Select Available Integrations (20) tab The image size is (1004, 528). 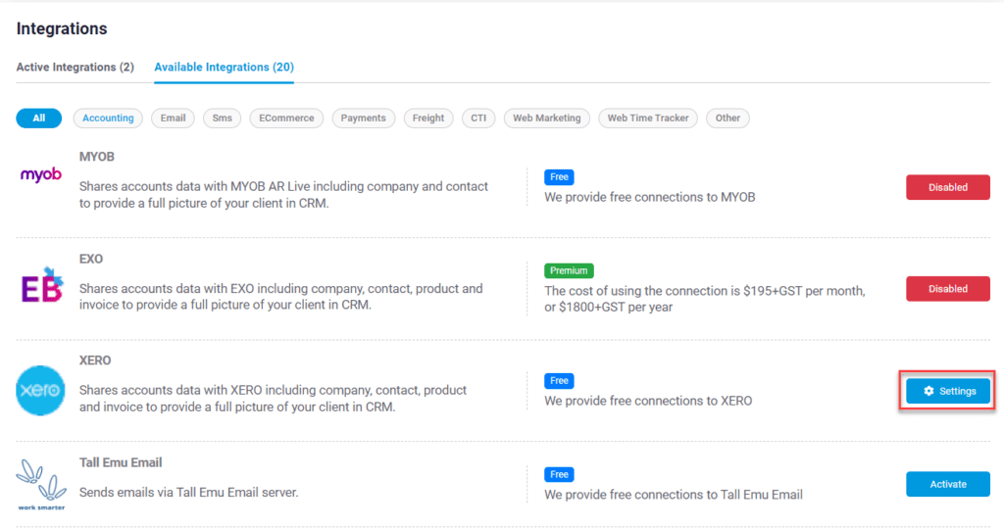pos(225,68)
